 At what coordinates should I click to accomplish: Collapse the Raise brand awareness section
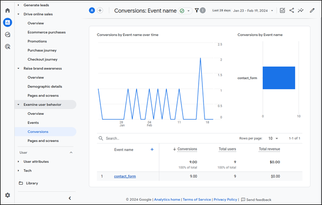pos(18,68)
